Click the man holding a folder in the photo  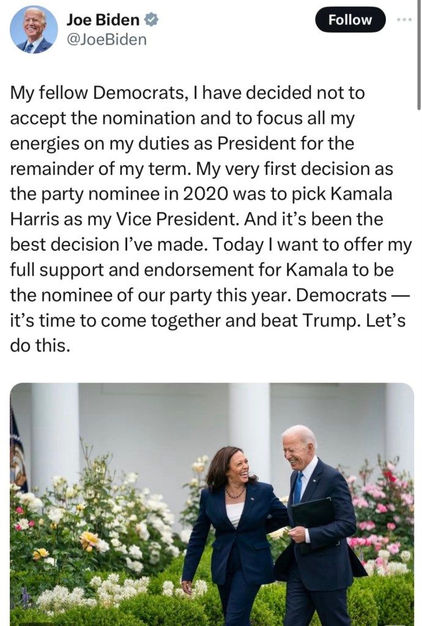pos(318,520)
